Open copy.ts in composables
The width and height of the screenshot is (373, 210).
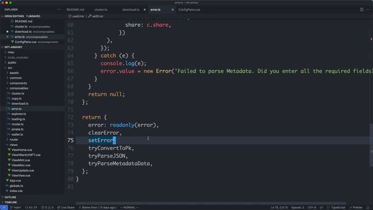(x=16, y=99)
